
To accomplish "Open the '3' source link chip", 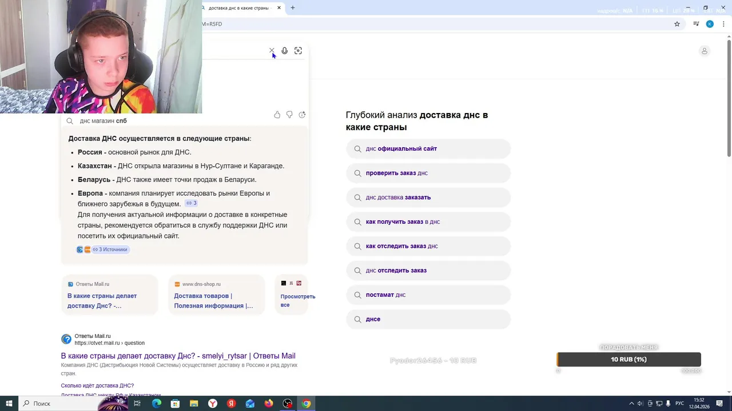I will [x=192, y=203].
